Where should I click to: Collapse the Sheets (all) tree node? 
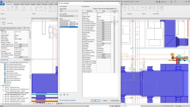coord(1,86)
